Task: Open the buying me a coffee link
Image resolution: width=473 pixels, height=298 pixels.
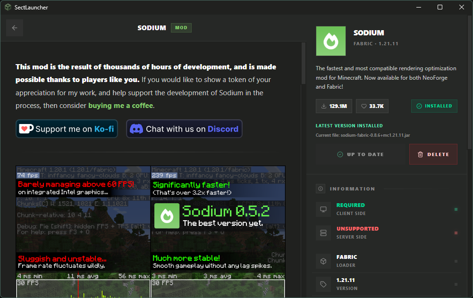Action: coord(121,106)
